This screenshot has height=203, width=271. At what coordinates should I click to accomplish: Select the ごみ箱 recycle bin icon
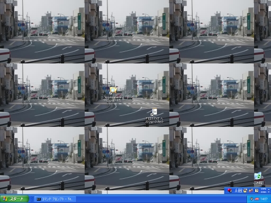pos(258,178)
